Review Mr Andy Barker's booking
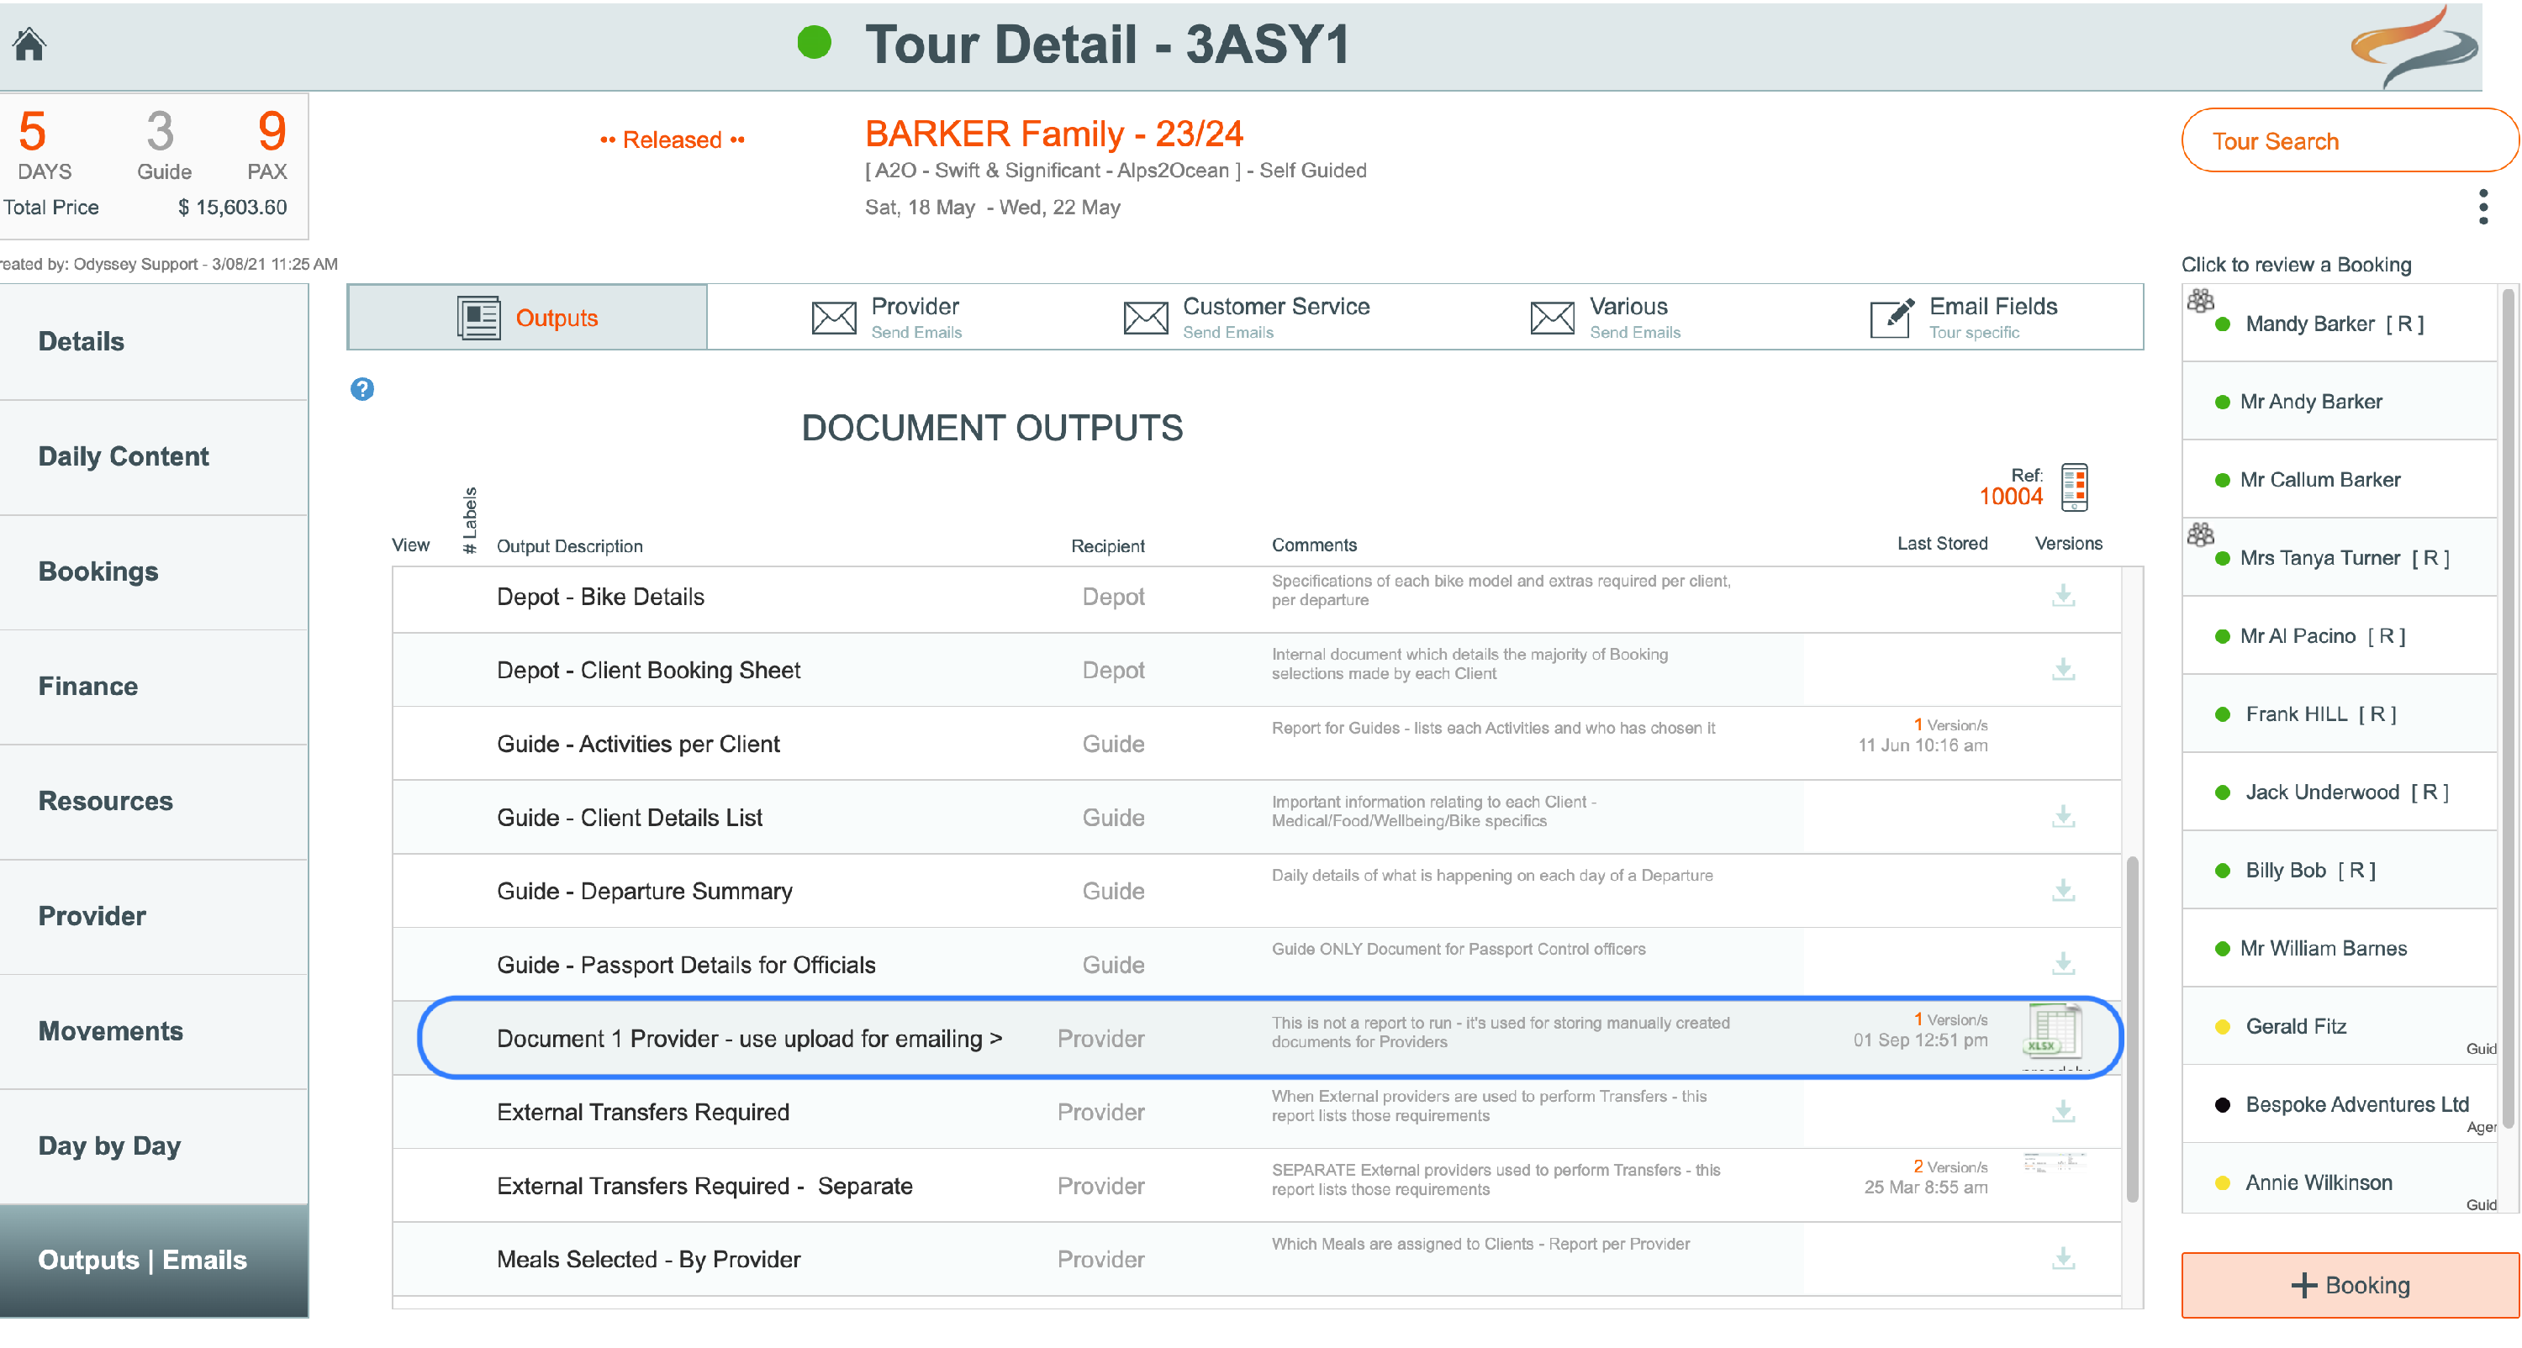Viewport: 2522px width, 1348px height. click(2340, 403)
